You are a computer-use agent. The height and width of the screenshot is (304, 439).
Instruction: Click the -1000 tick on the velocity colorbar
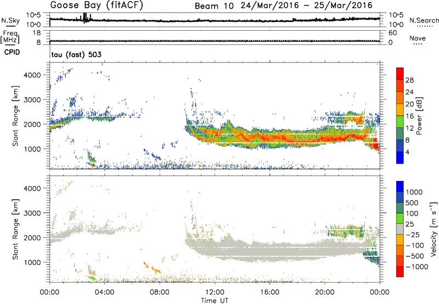pyautogui.click(x=417, y=267)
